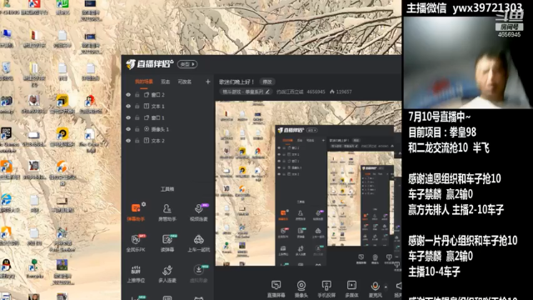Add 多媒体 source
Image resolution: width=533 pixels, height=300 pixels.
[x=351, y=289]
